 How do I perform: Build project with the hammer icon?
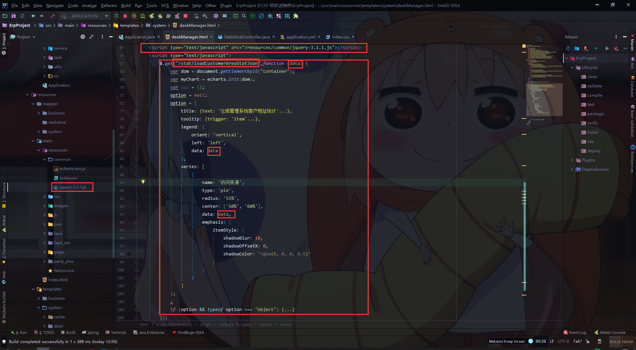[x=52, y=16]
